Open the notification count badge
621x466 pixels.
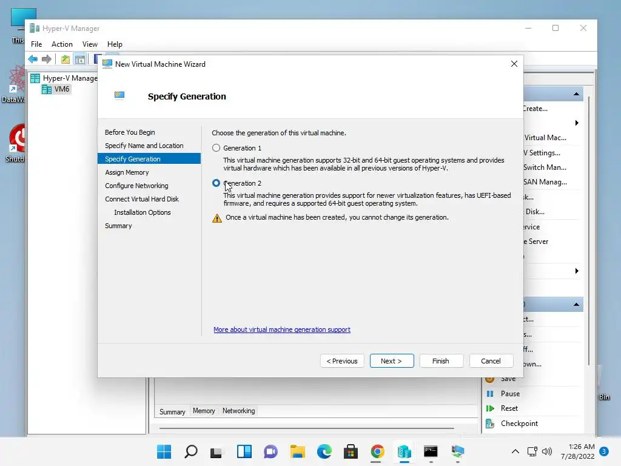point(604,451)
